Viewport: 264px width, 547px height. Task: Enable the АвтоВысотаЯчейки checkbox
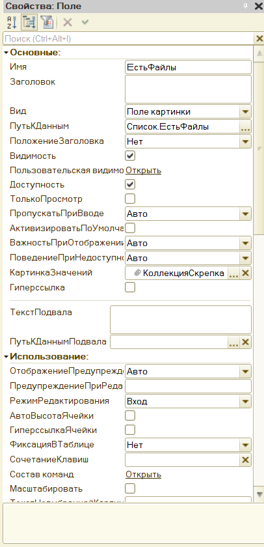coord(130,415)
